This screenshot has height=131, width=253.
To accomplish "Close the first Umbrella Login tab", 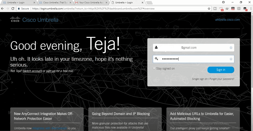I will coord(34,2).
